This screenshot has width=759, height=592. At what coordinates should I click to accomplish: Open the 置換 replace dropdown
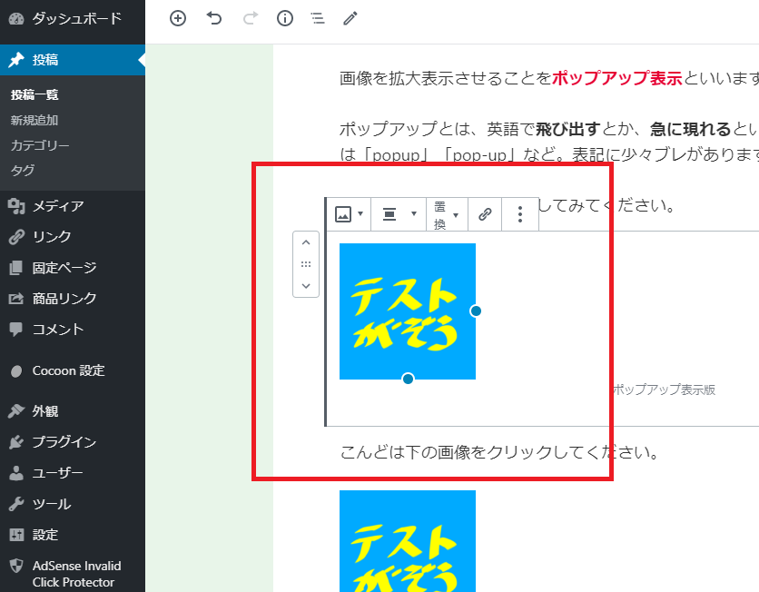[447, 214]
